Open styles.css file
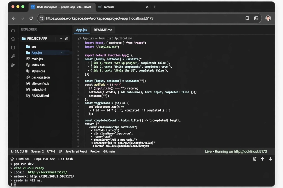 [38, 71]
